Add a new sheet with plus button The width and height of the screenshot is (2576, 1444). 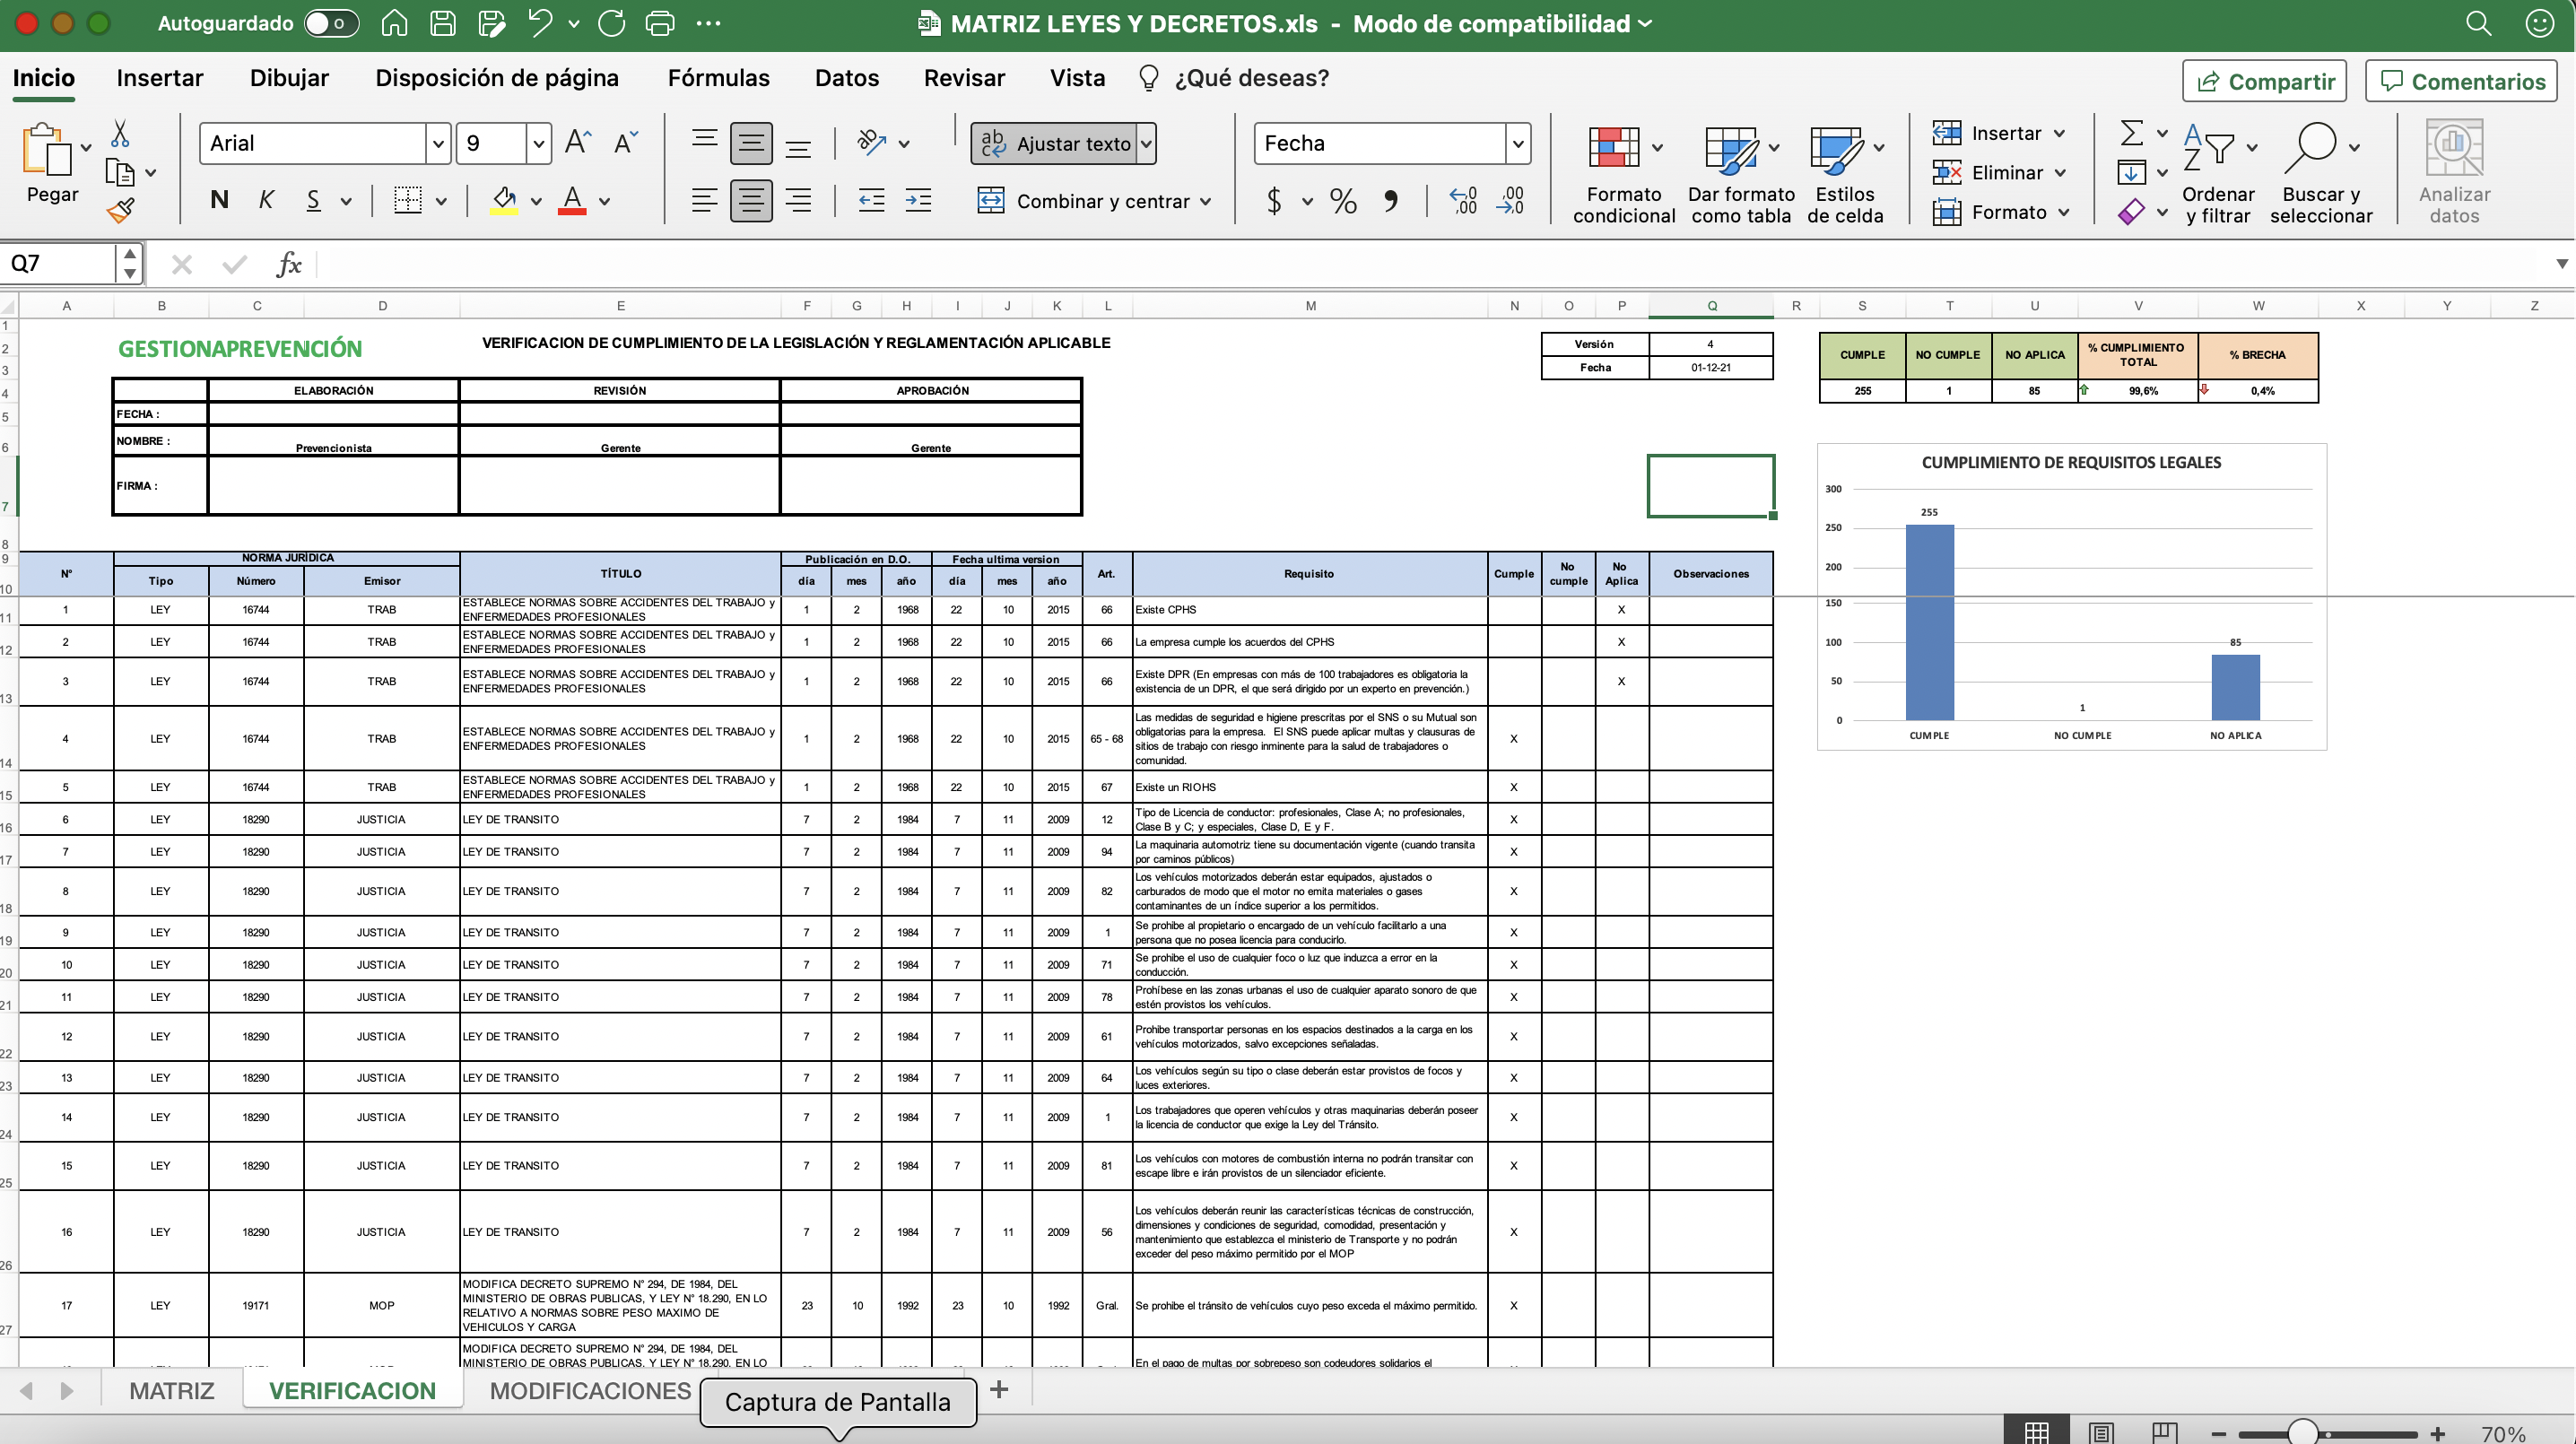[998, 1389]
